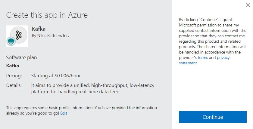Click the 'Details:' label
Image resolution: width=253 pixels, height=129 pixels.
[14, 85]
